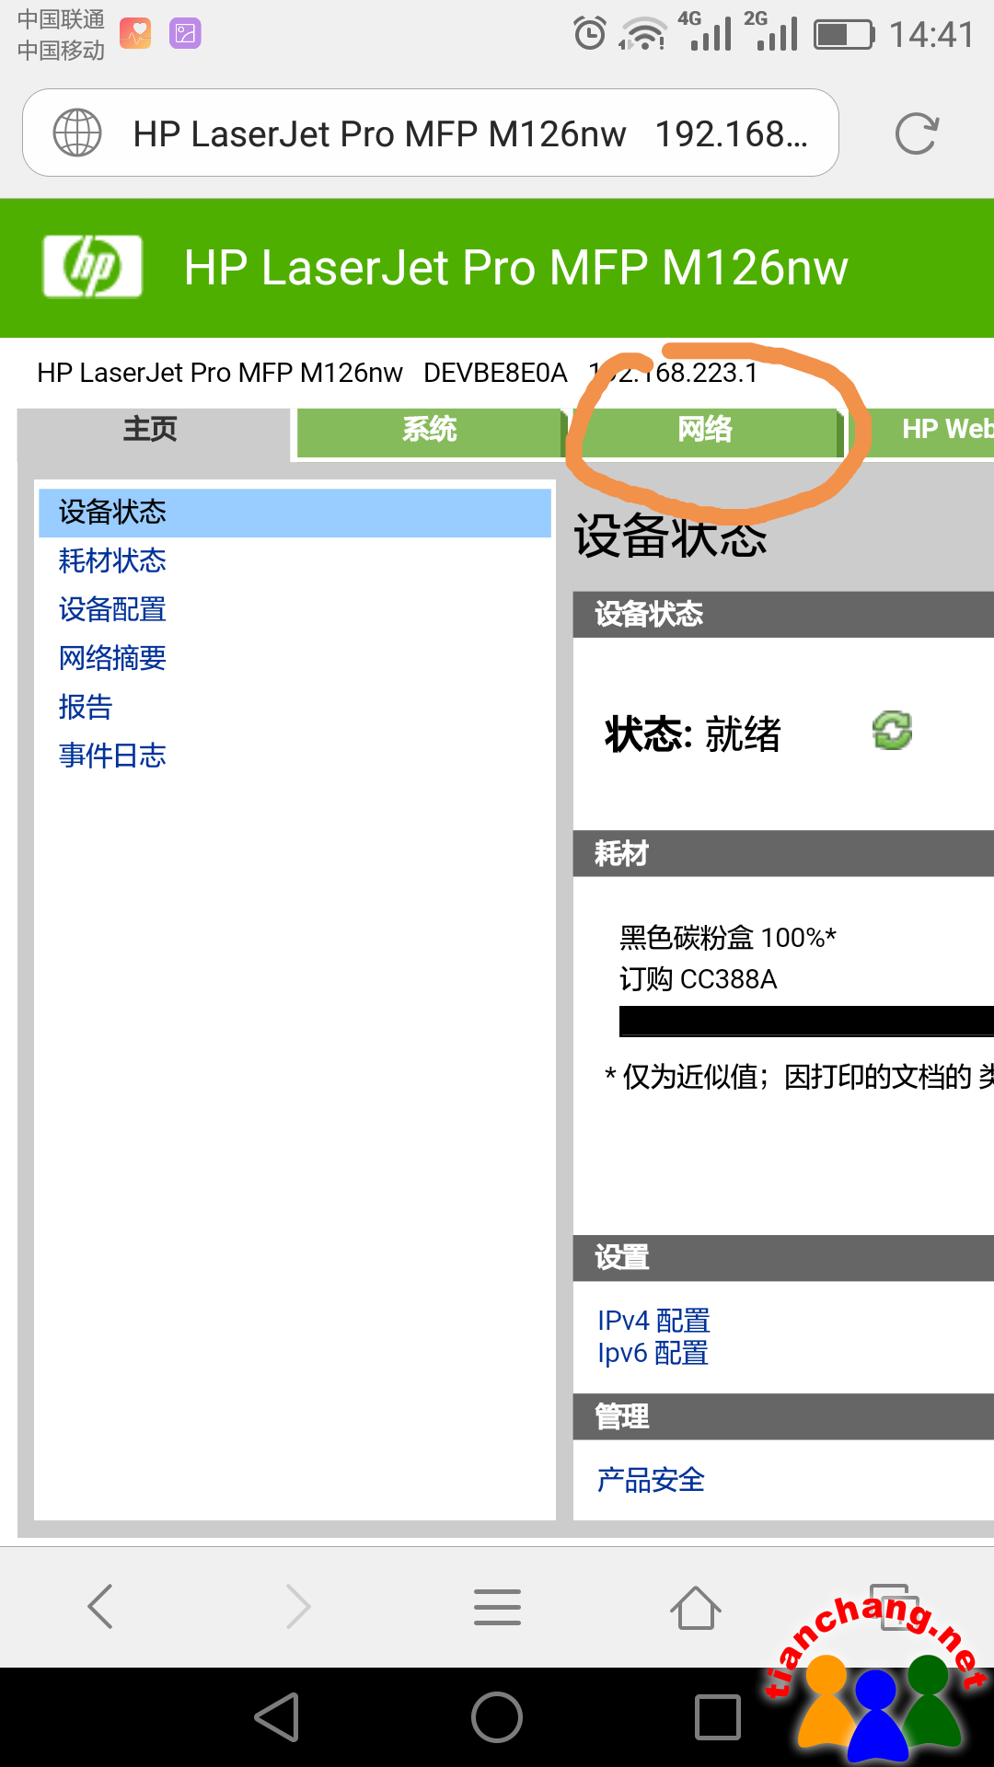Viewport: 994px width, 1767px height.
Task: Open the 产品安全 link
Action: point(651,1480)
